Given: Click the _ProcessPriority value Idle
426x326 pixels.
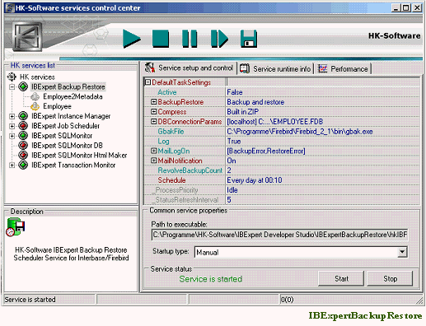Looking at the screenshot, I should [x=232, y=190].
